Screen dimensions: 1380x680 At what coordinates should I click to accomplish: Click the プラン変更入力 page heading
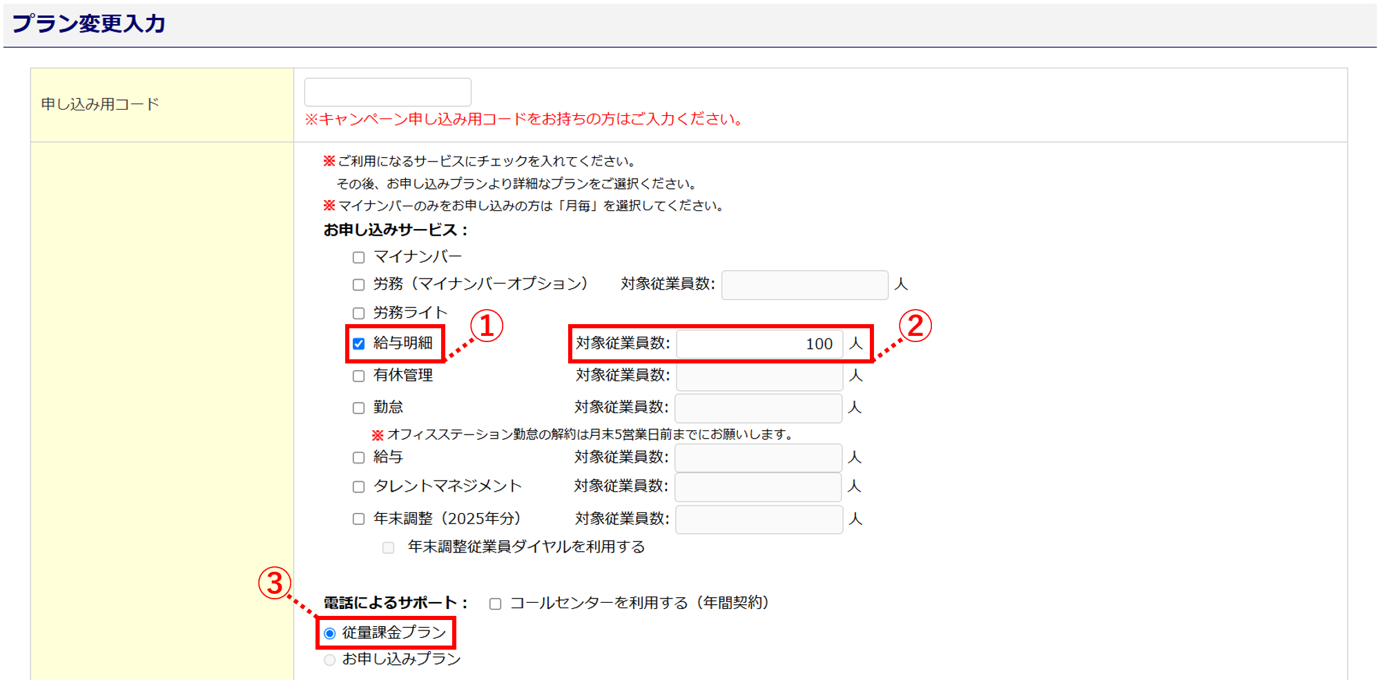[89, 23]
